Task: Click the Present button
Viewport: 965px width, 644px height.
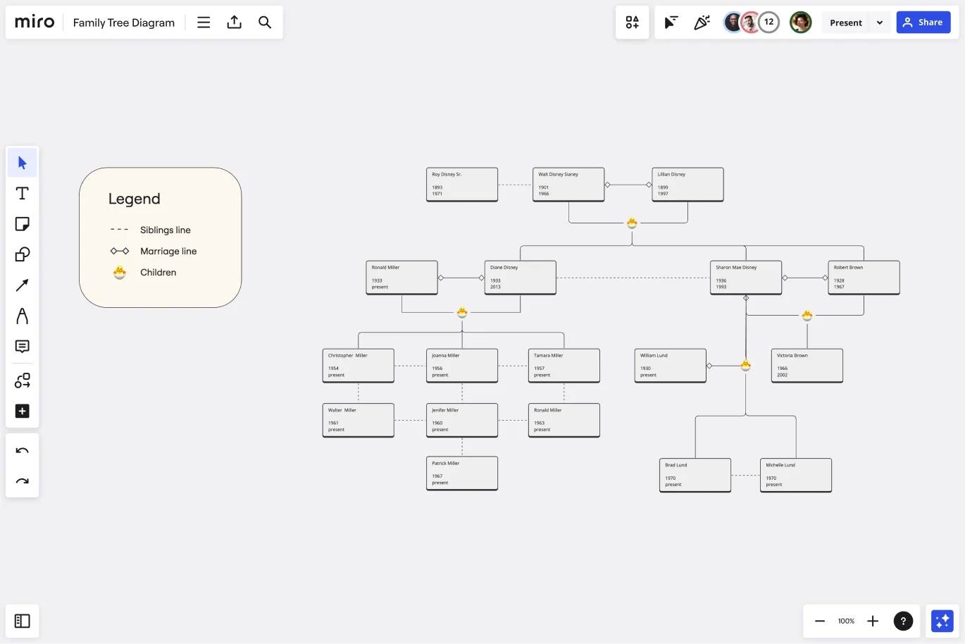Action: coord(846,23)
